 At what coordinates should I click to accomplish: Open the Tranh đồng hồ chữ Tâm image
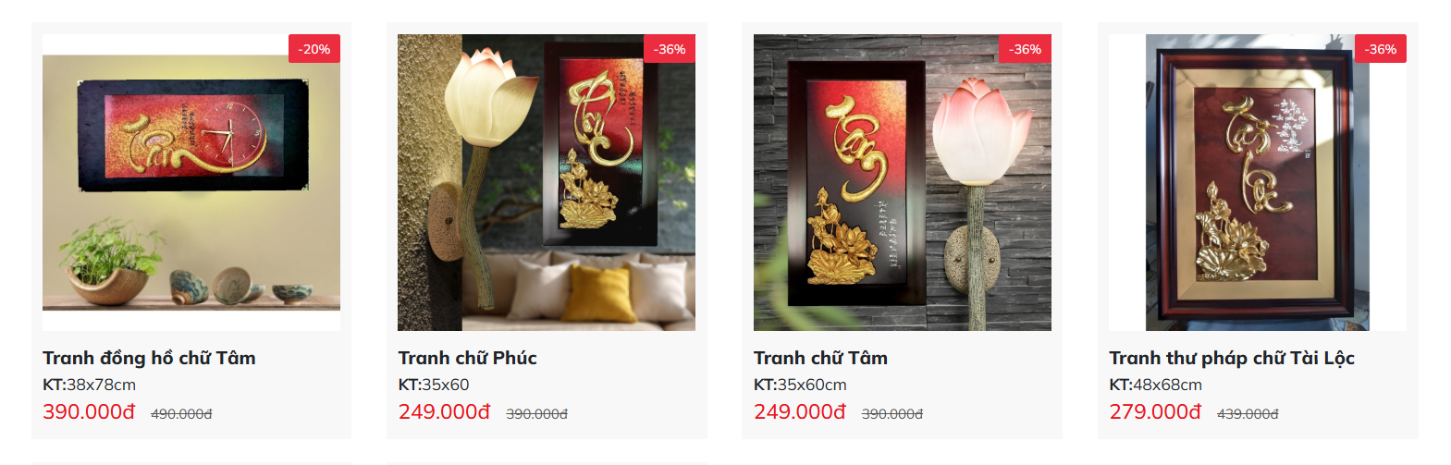pyautogui.click(x=191, y=182)
